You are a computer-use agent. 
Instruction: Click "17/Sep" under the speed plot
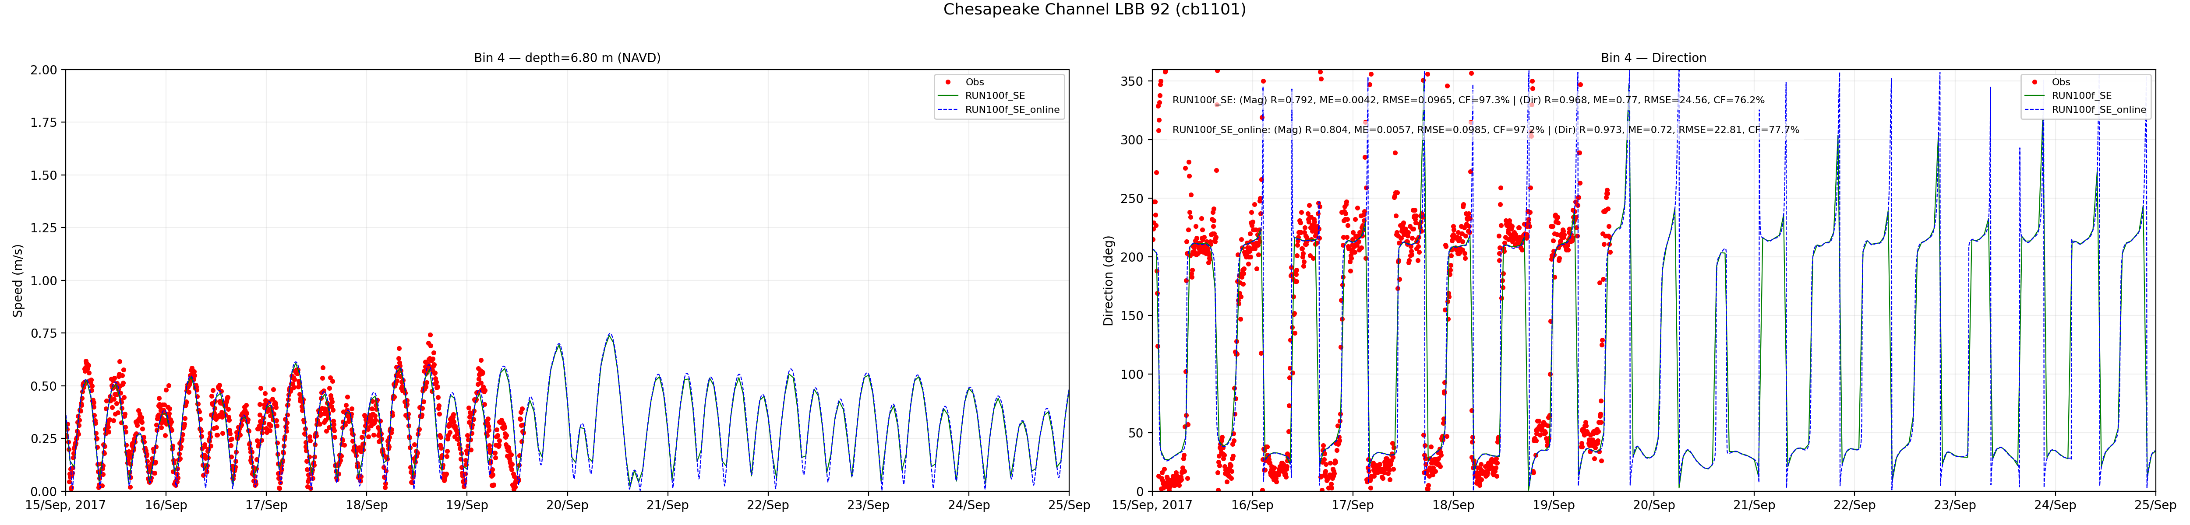266,504
